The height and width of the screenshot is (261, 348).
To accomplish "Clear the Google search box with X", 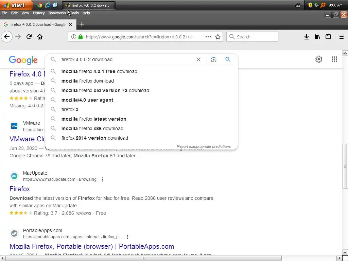I will click(x=198, y=59).
